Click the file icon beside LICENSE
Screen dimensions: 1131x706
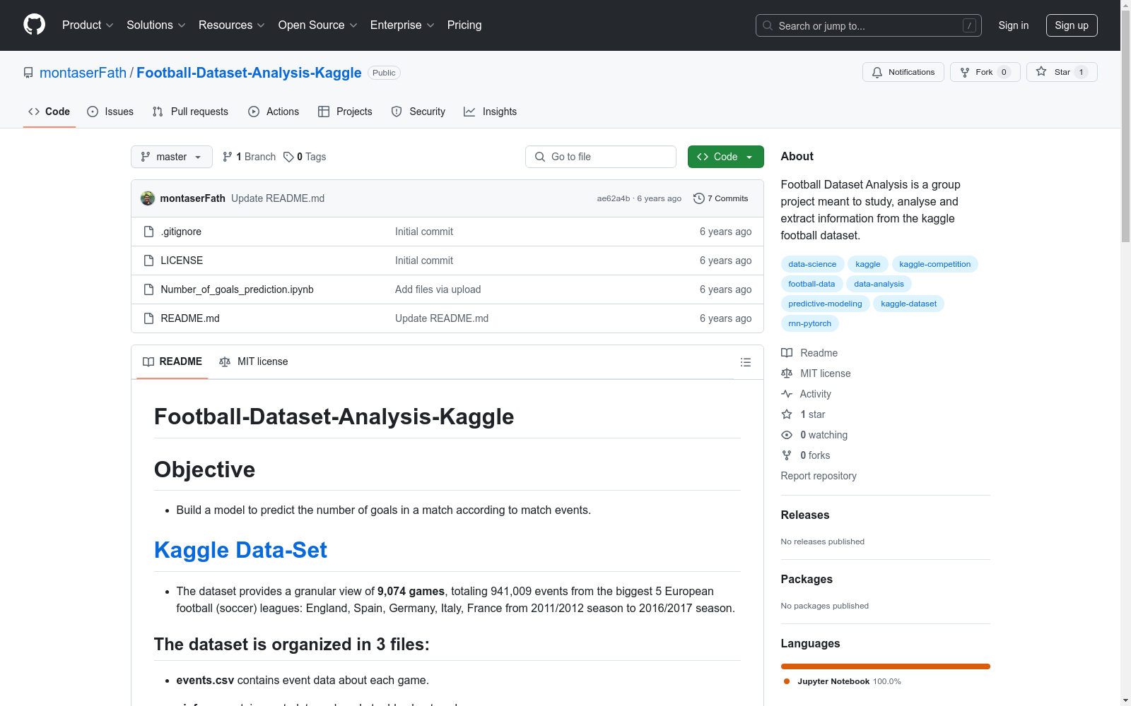coord(148,261)
